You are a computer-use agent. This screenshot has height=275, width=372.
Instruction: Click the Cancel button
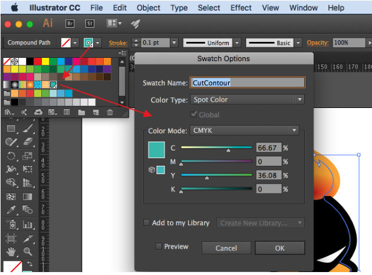tap(226, 248)
